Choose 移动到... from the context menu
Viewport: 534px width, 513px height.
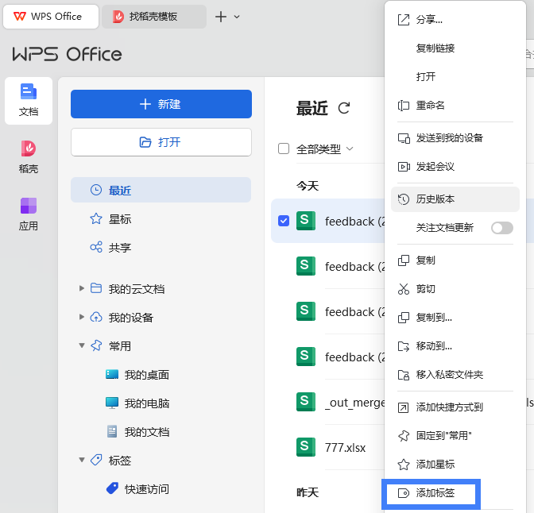tap(455, 346)
